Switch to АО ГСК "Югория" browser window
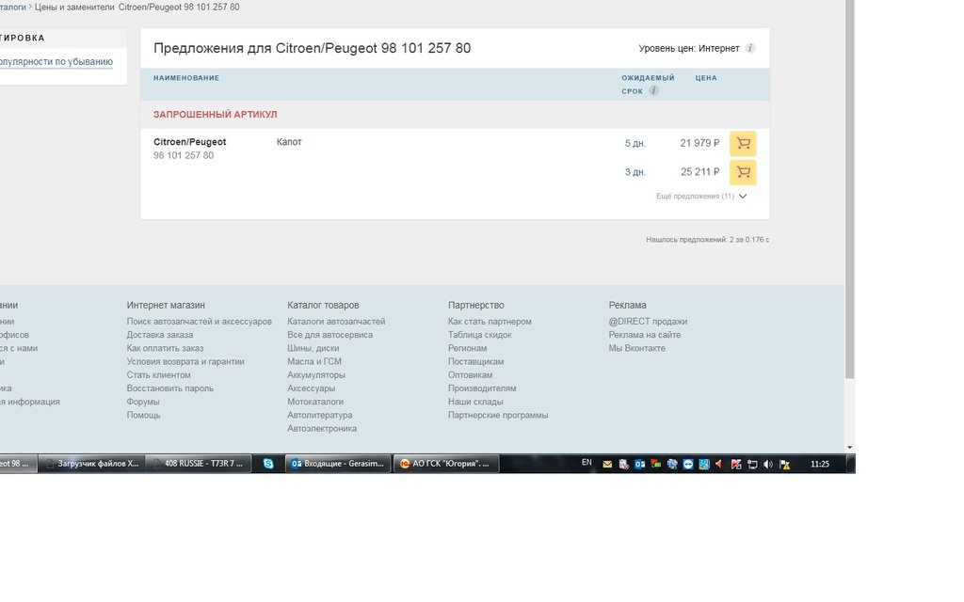 coord(445,464)
